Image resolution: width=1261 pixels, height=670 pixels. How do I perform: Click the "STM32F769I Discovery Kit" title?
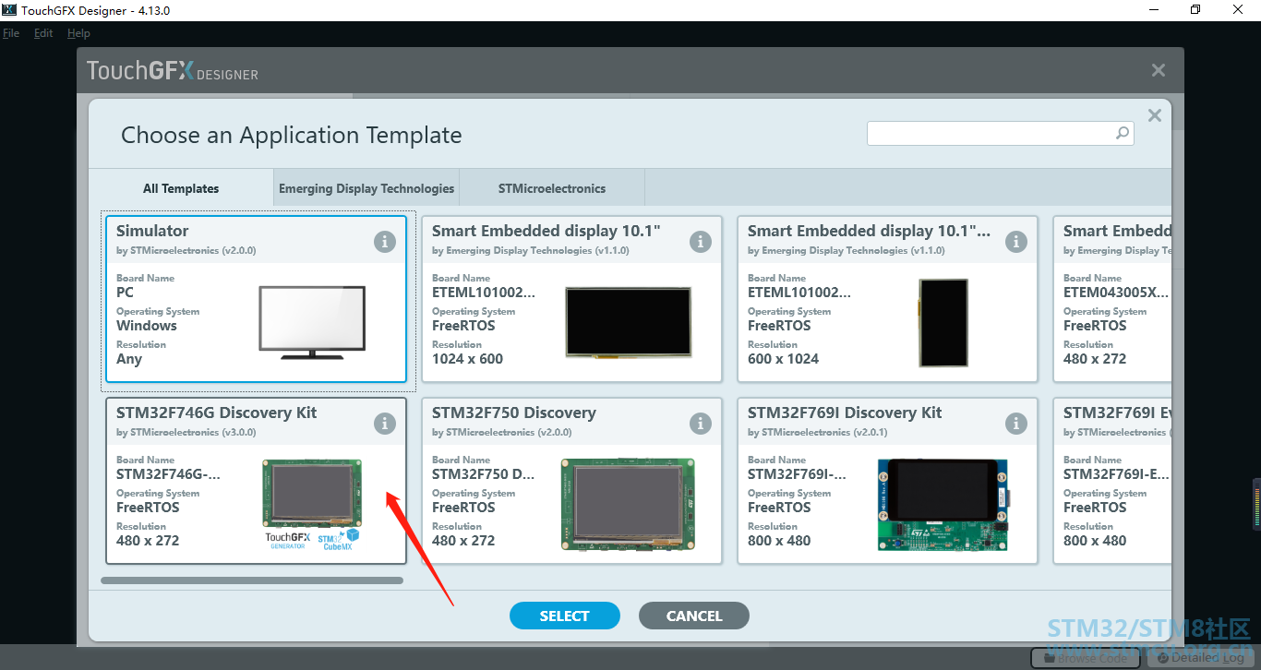tap(843, 413)
